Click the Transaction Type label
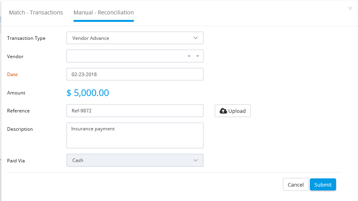The width and height of the screenshot is (358, 201). (x=26, y=38)
